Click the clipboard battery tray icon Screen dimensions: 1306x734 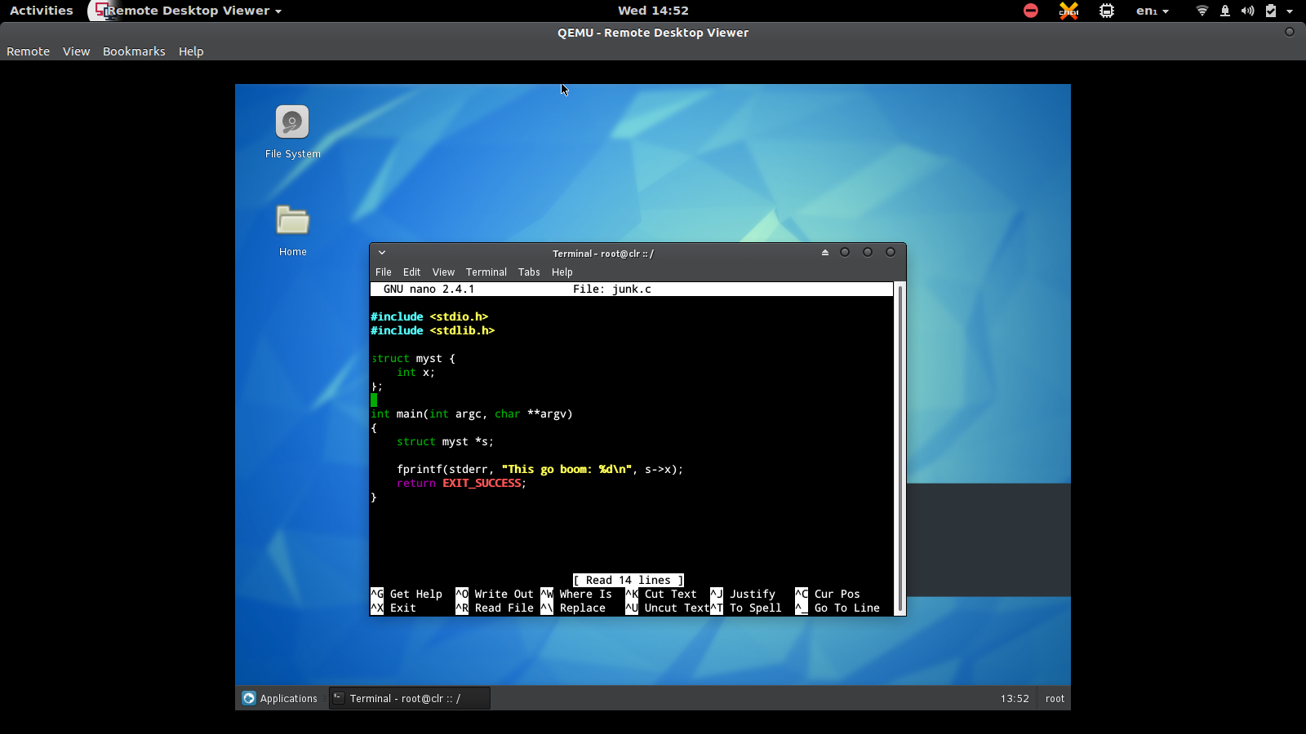tap(1271, 11)
